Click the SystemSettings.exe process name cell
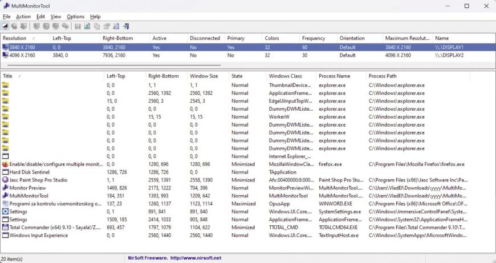This screenshot has height=263, width=496. tap(340, 212)
